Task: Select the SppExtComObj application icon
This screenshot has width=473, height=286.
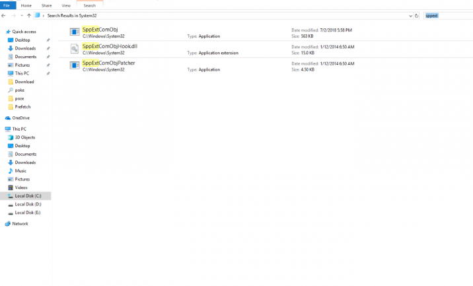Action: 75,32
